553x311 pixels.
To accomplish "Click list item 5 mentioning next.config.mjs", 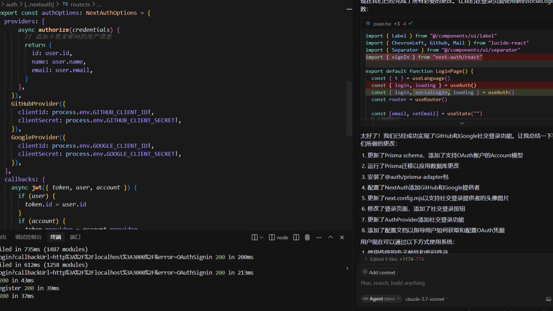I will (x=435, y=198).
